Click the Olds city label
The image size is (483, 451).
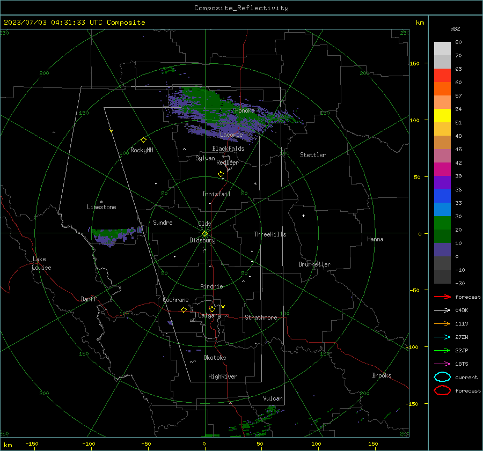(204, 224)
